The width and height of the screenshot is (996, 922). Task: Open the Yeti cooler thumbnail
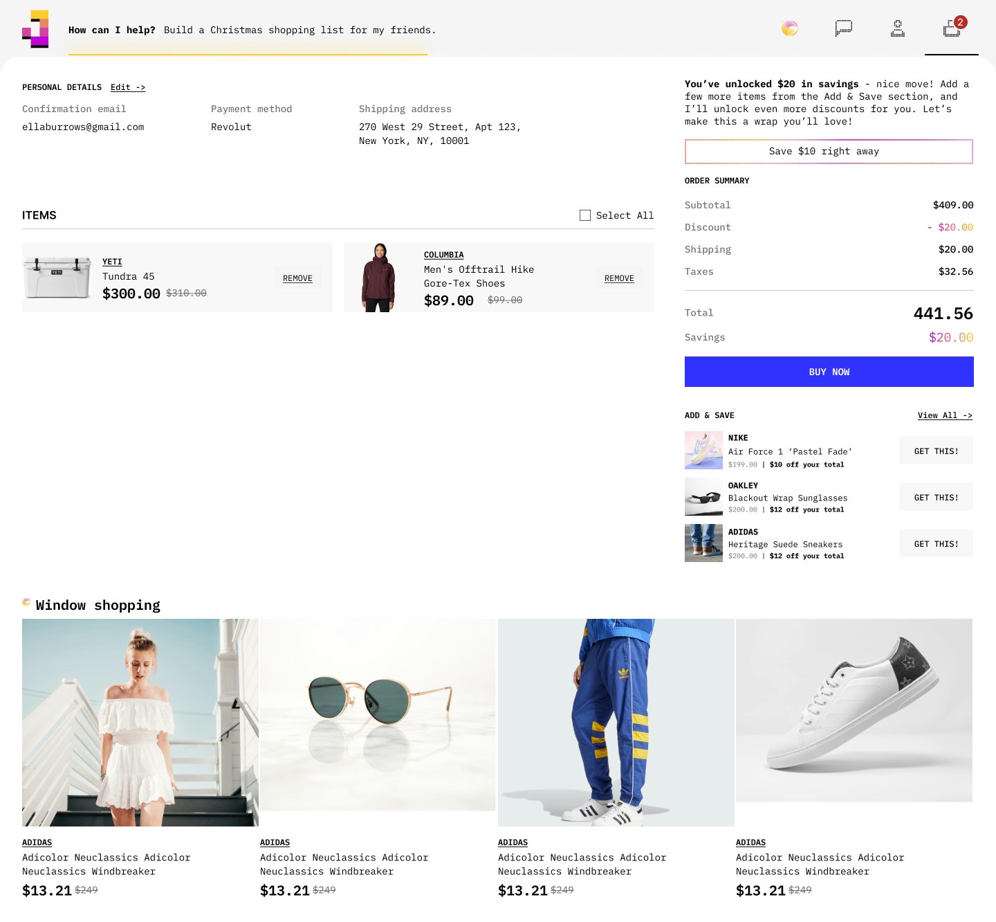pyautogui.click(x=57, y=277)
